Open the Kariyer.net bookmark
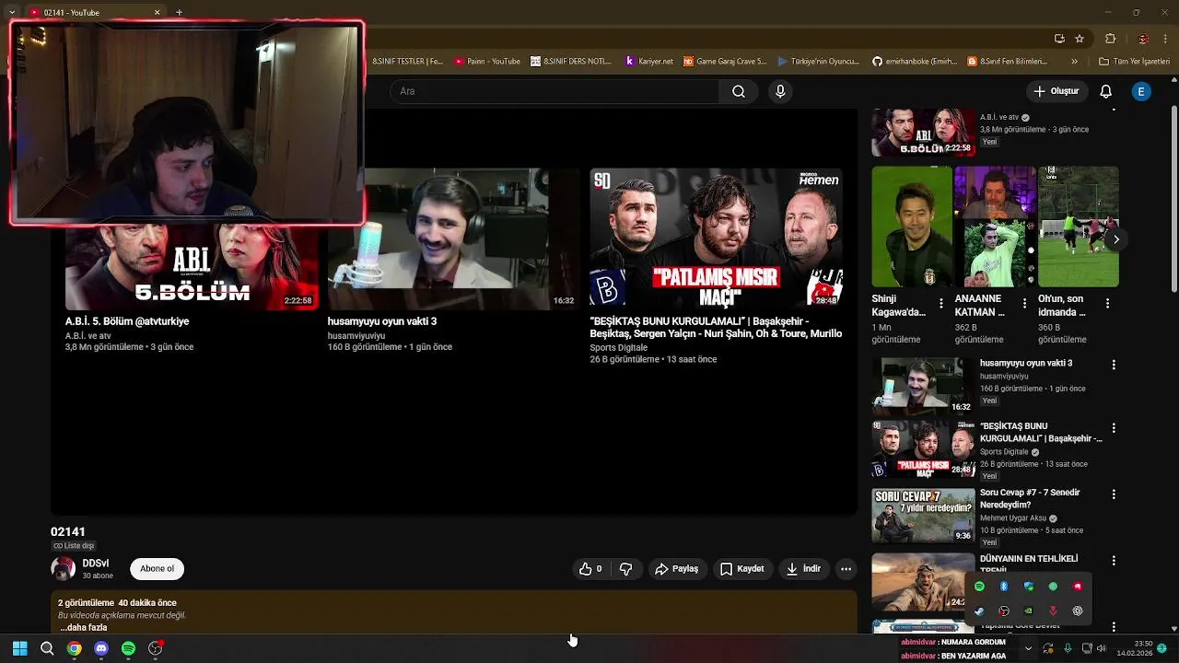 pyautogui.click(x=649, y=62)
